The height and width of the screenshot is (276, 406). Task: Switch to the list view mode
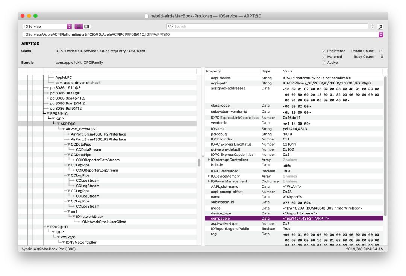point(79,26)
